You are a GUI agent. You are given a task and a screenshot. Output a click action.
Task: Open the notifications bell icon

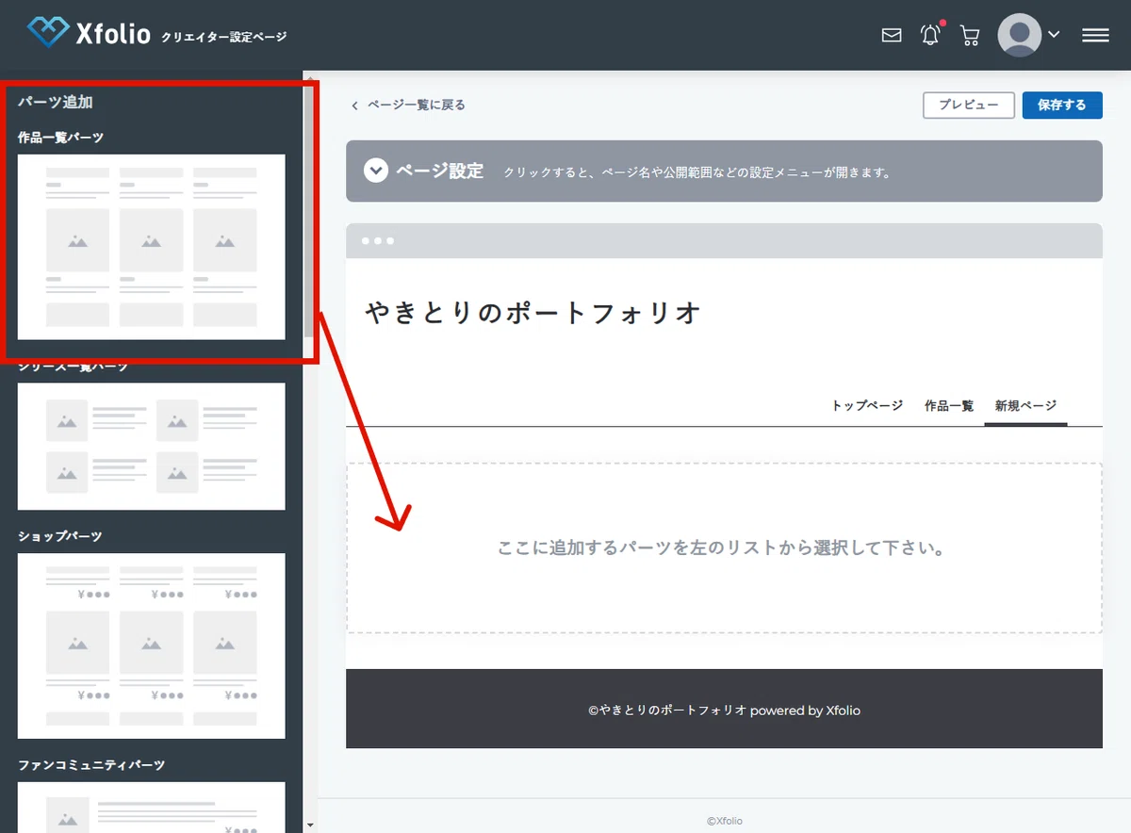pos(931,35)
